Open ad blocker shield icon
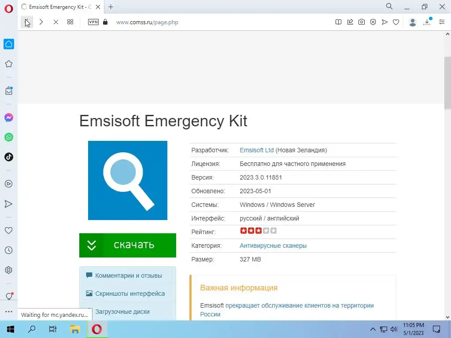This screenshot has height=338, width=451. pos(373,22)
